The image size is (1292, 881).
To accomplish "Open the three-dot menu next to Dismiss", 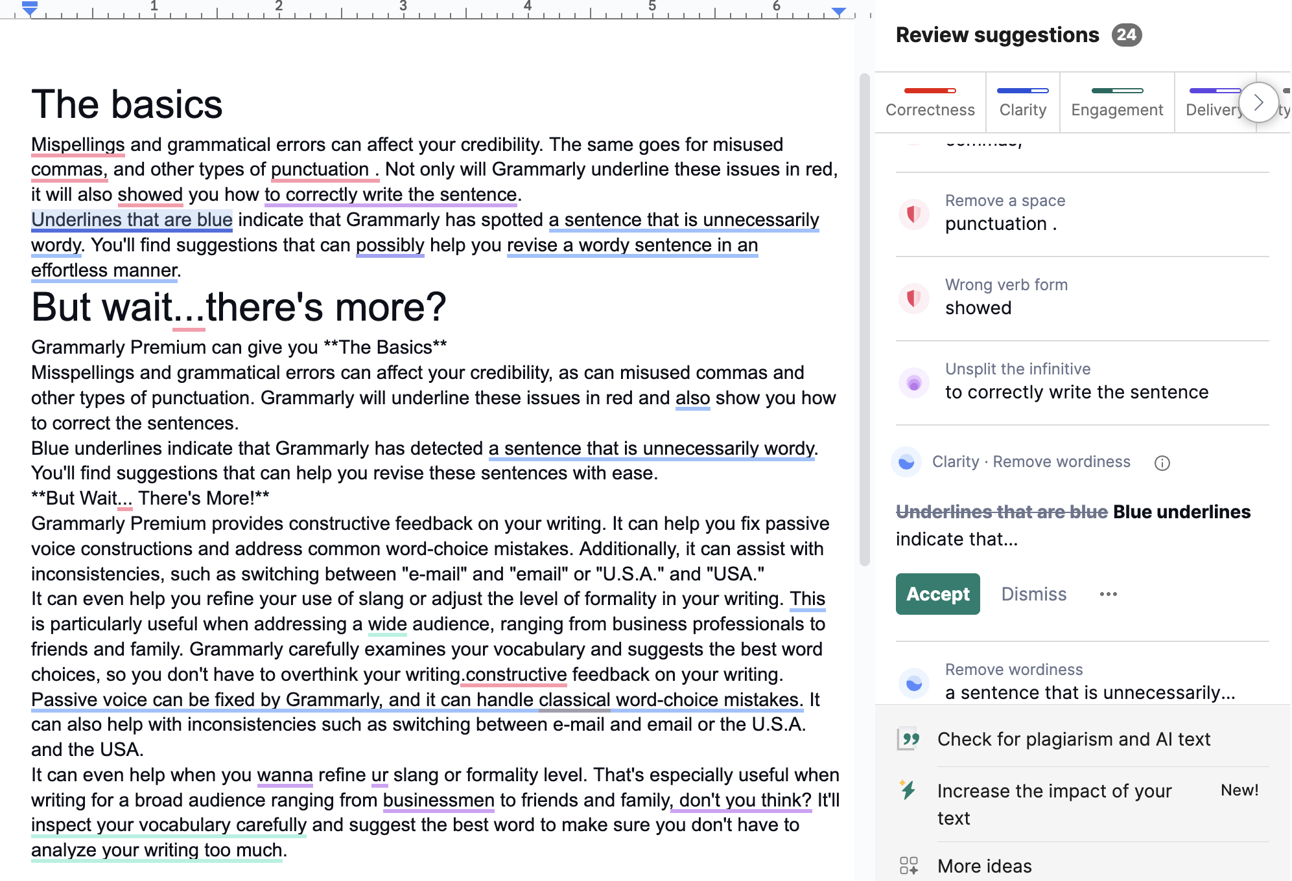I will coord(1108,594).
